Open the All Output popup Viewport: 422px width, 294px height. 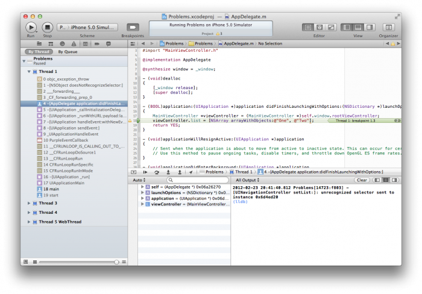coord(248,180)
